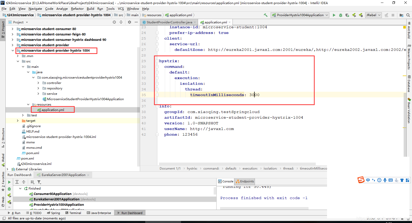Open the 1: Project side panel
The height and width of the screenshot is (223, 412).
(3, 30)
